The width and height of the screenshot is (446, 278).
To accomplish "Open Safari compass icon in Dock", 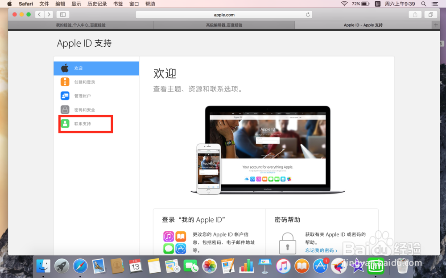I will pos(80,266).
